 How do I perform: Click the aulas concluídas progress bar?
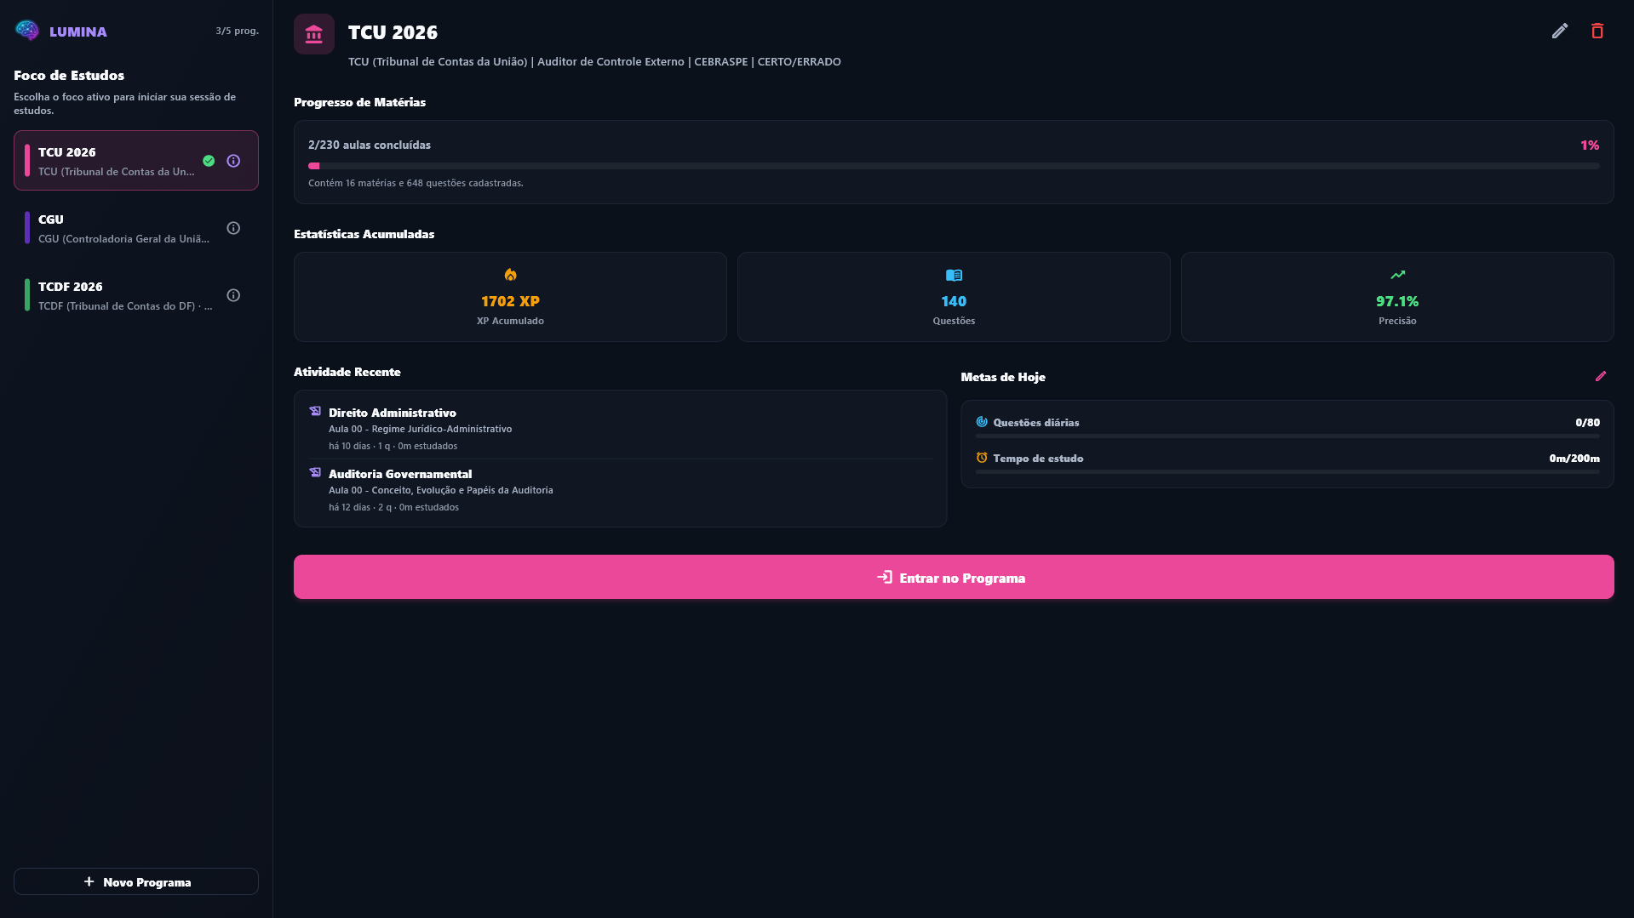954,166
